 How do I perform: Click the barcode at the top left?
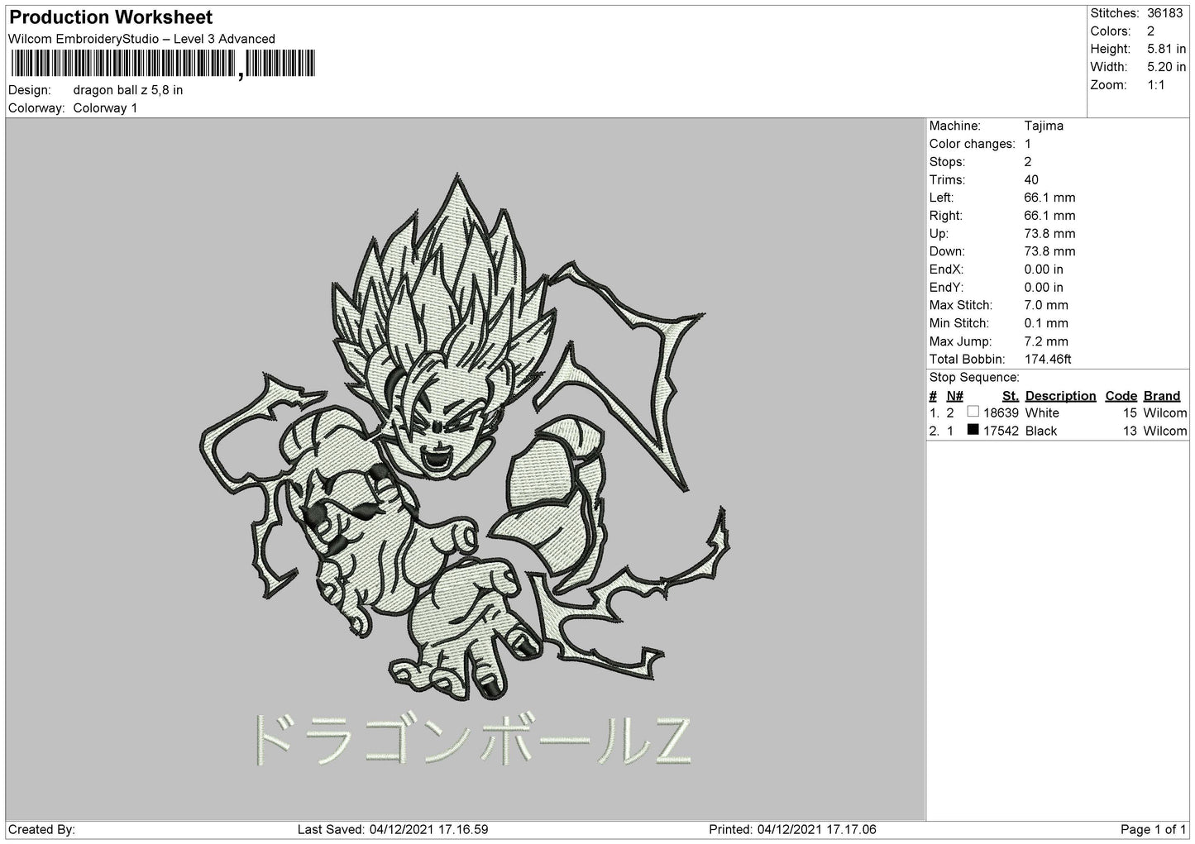click(x=162, y=64)
